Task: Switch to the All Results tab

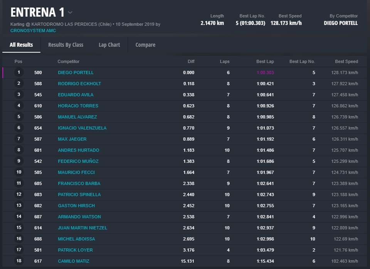Action: 21,45
